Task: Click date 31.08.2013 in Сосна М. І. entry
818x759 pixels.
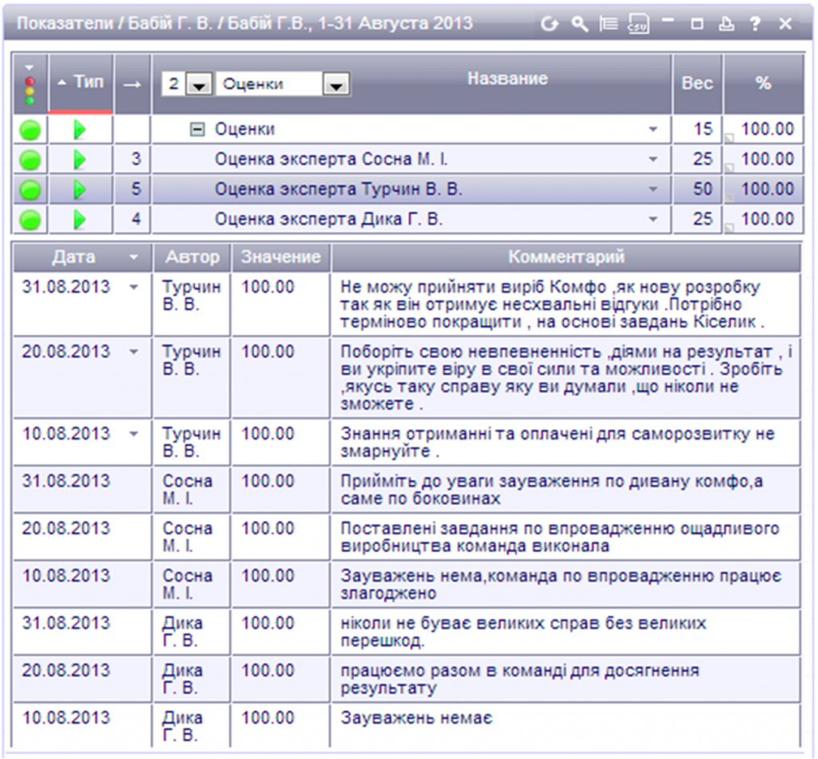Action: click(x=66, y=481)
